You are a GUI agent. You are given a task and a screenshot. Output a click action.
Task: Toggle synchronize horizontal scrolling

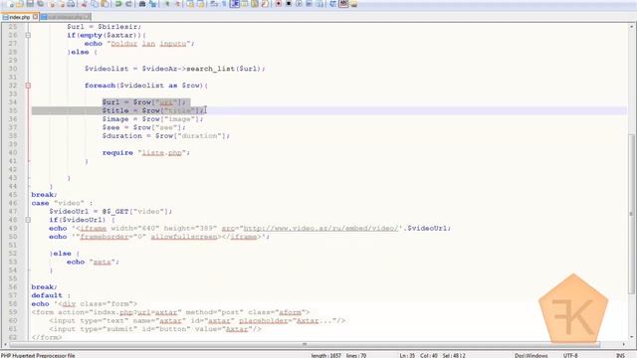201,4
